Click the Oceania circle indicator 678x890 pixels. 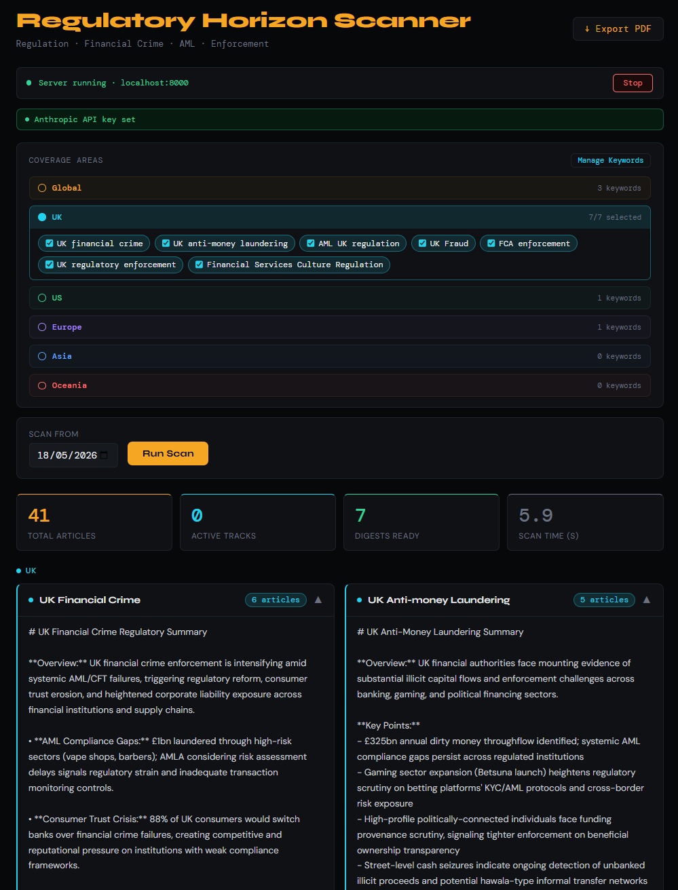42,385
